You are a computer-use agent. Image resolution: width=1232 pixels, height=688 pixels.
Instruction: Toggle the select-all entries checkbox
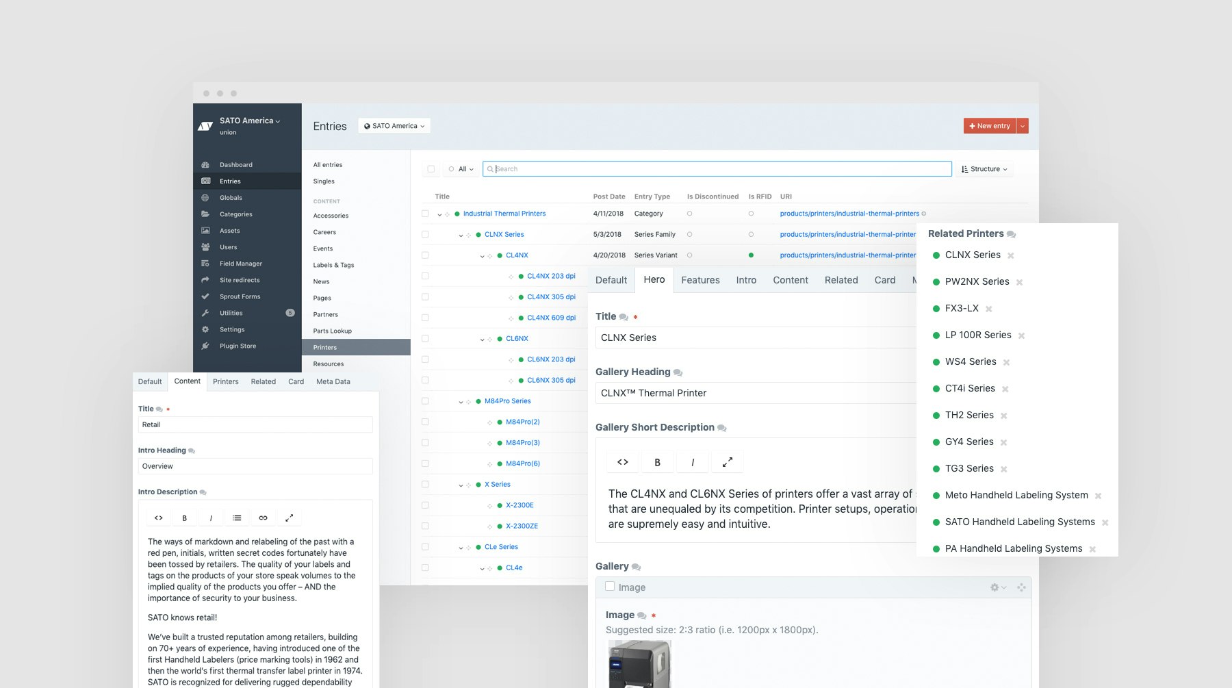click(431, 169)
